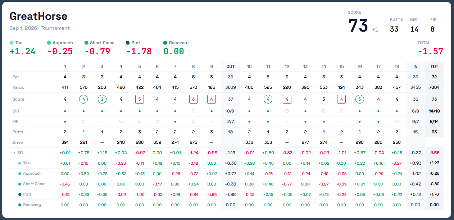Click the OUT column header
The image size is (454, 220).
(x=231, y=67)
